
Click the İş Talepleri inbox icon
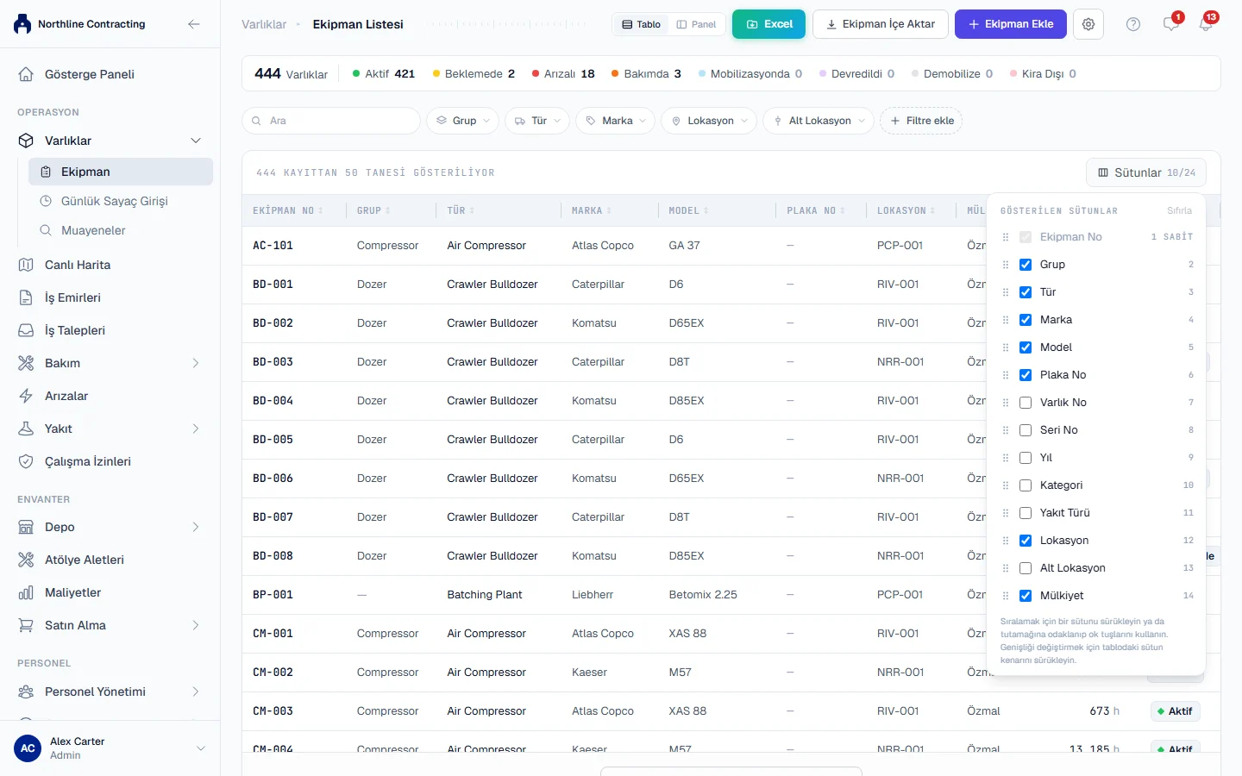26,330
